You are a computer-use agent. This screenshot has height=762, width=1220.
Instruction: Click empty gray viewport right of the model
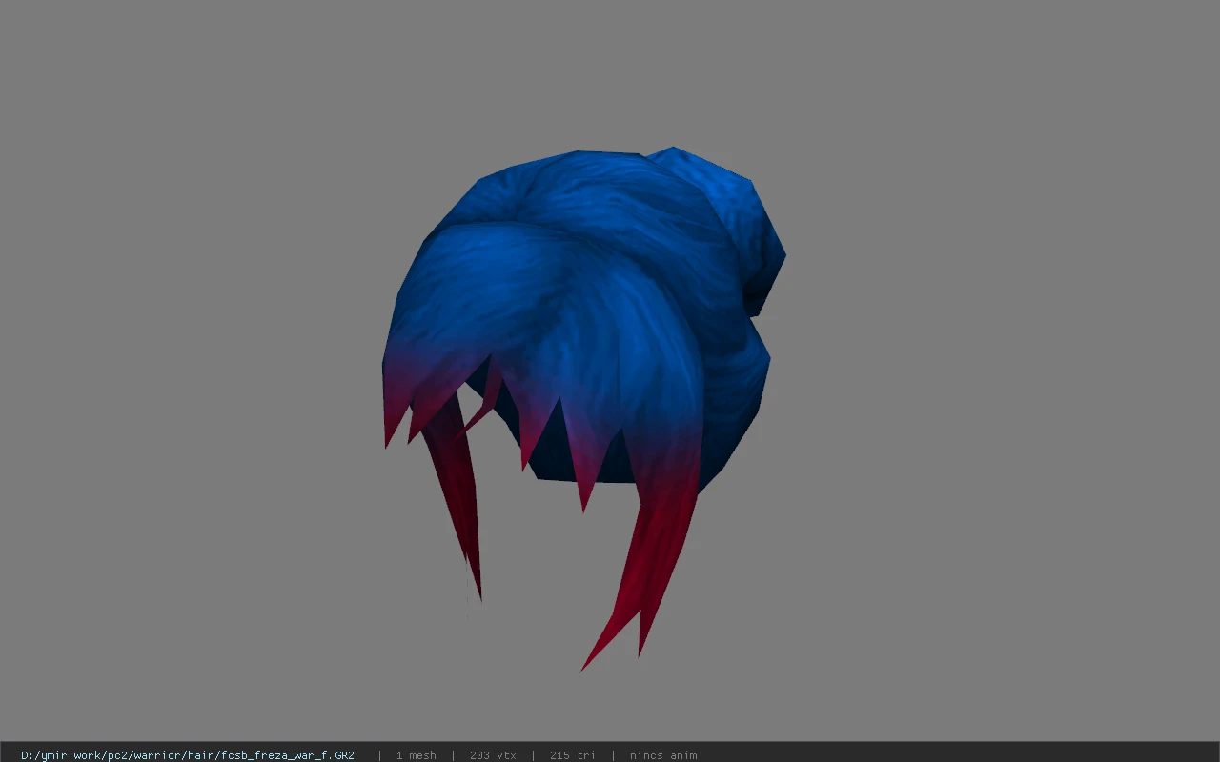(1001, 381)
